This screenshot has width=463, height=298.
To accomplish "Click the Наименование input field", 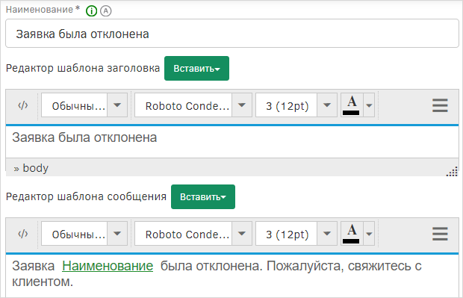I will coord(232,34).
